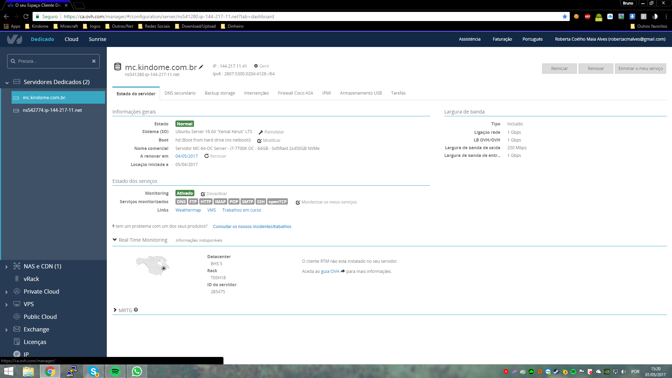Image resolution: width=672 pixels, height=378 pixels.
Task: Click the vRack sidebar icon
Action: (x=17, y=279)
